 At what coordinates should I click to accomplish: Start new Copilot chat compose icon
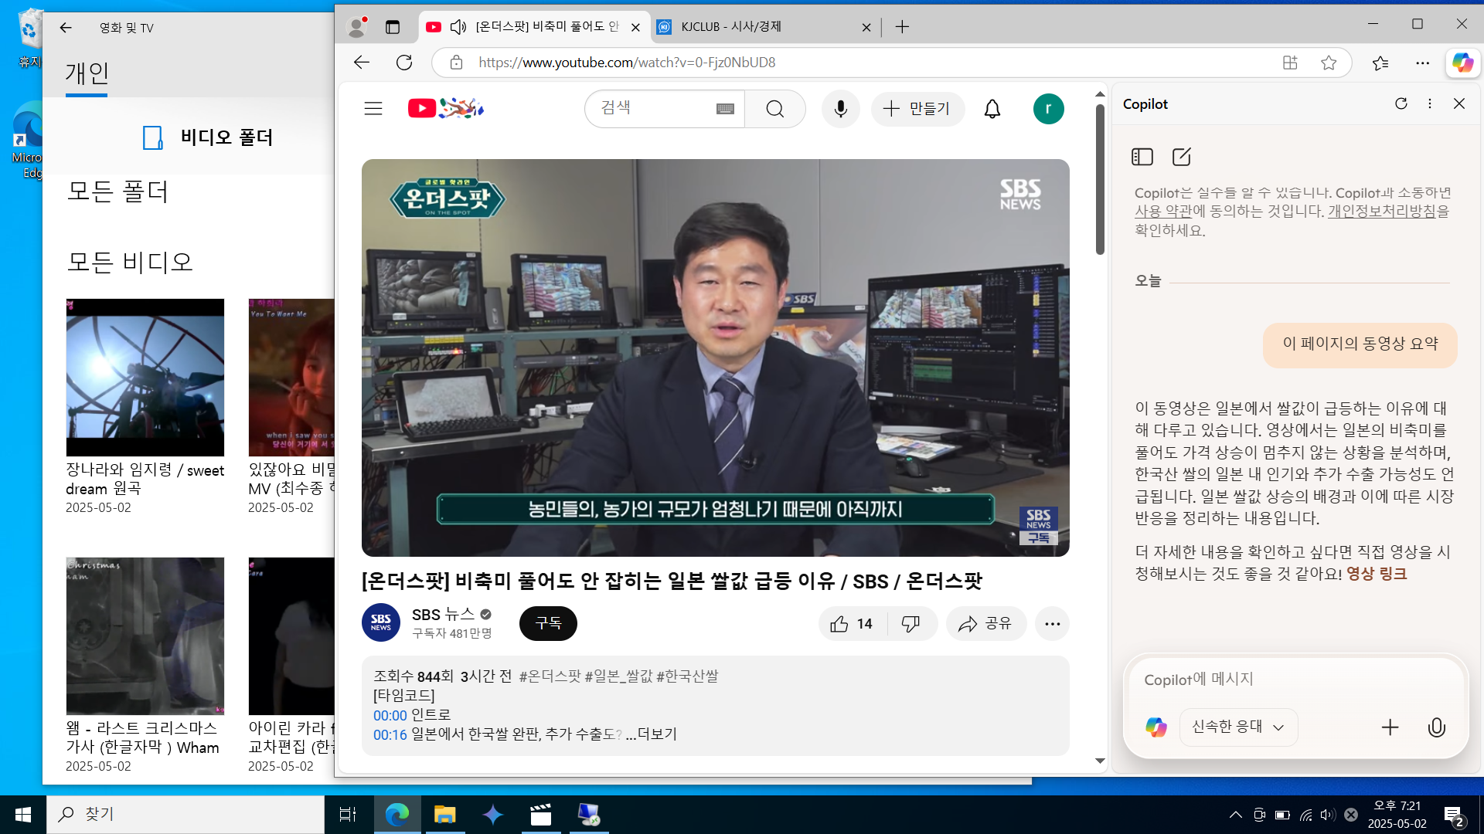pyautogui.click(x=1181, y=157)
